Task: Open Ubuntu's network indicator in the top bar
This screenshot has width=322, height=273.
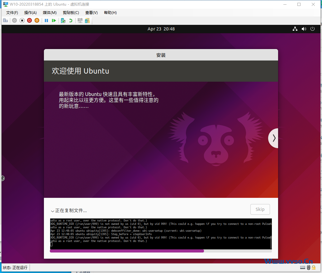Action: click(x=295, y=29)
